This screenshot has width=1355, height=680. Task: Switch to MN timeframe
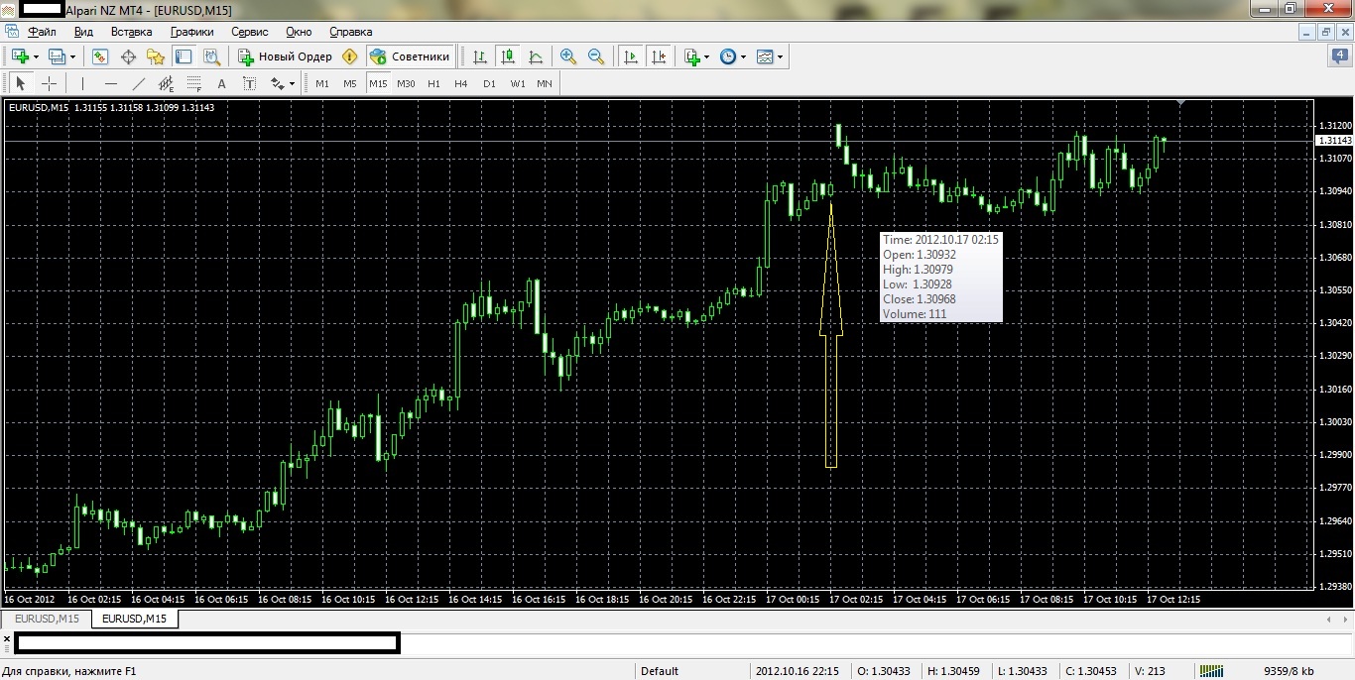[545, 83]
